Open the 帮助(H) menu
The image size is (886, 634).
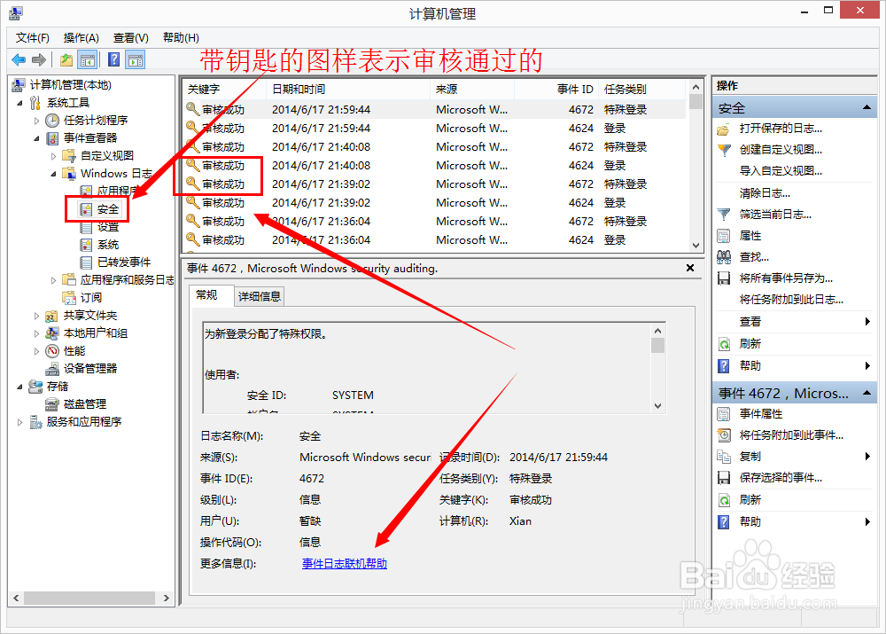181,38
